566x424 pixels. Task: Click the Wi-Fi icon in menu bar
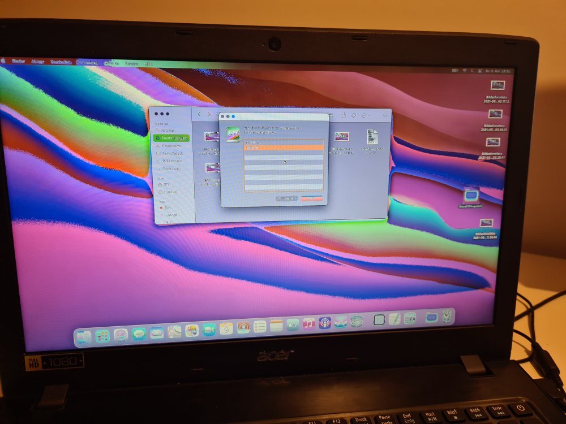click(x=465, y=71)
